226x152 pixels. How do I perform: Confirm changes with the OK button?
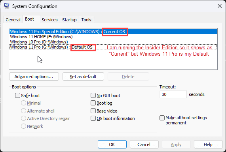point(112,144)
